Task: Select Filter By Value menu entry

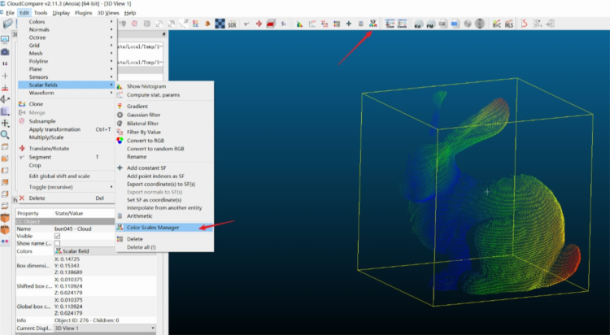Action: [164, 133]
